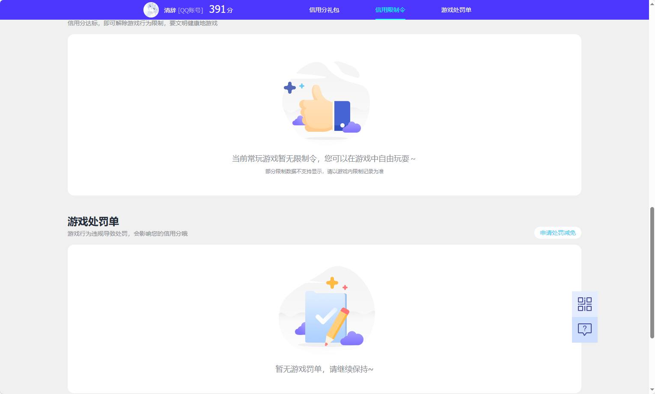Click the 申请处罚减免 button
This screenshot has width=655, height=394.
pyautogui.click(x=558, y=233)
